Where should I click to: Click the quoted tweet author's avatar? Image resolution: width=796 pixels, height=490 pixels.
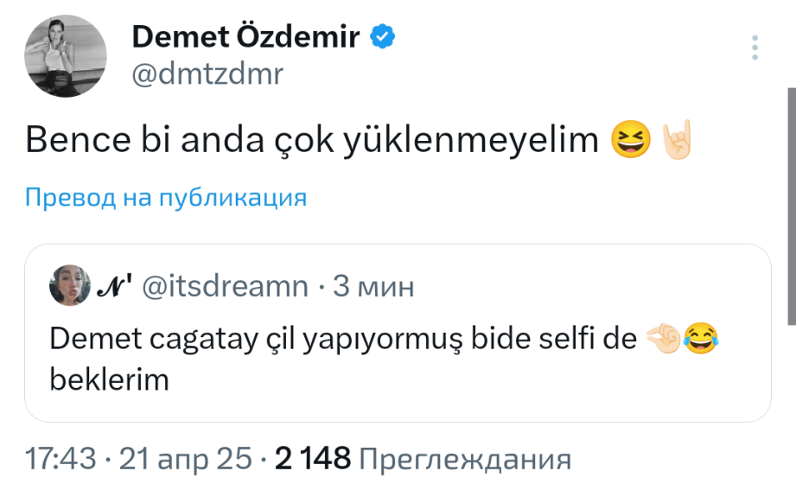point(71,286)
